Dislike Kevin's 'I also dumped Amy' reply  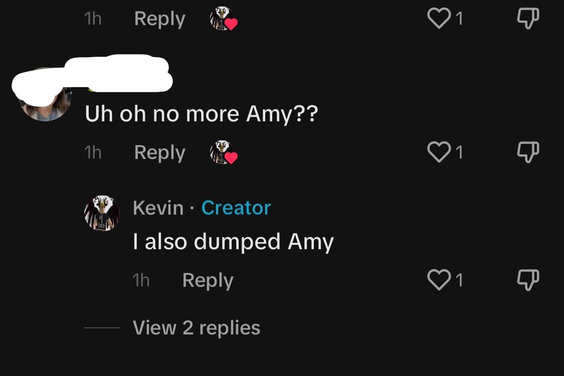tap(528, 280)
